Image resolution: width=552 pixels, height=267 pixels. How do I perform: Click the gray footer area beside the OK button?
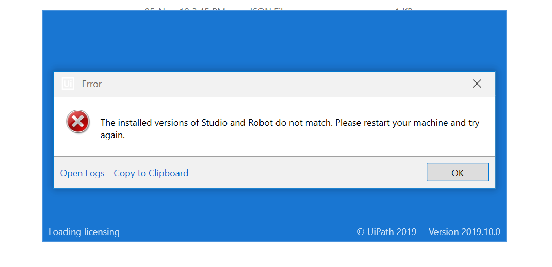tap(310, 173)
